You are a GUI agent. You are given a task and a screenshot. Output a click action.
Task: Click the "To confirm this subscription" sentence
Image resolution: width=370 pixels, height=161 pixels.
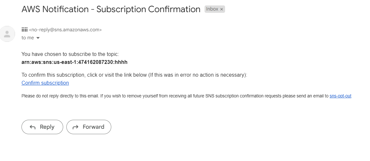[134, 75]
